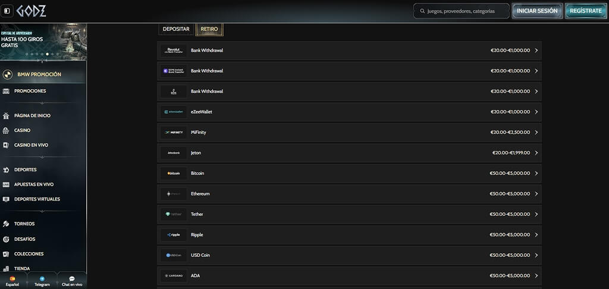Select the active banner carousel dot
Screen dimensions: 609x289
point(48,54)
